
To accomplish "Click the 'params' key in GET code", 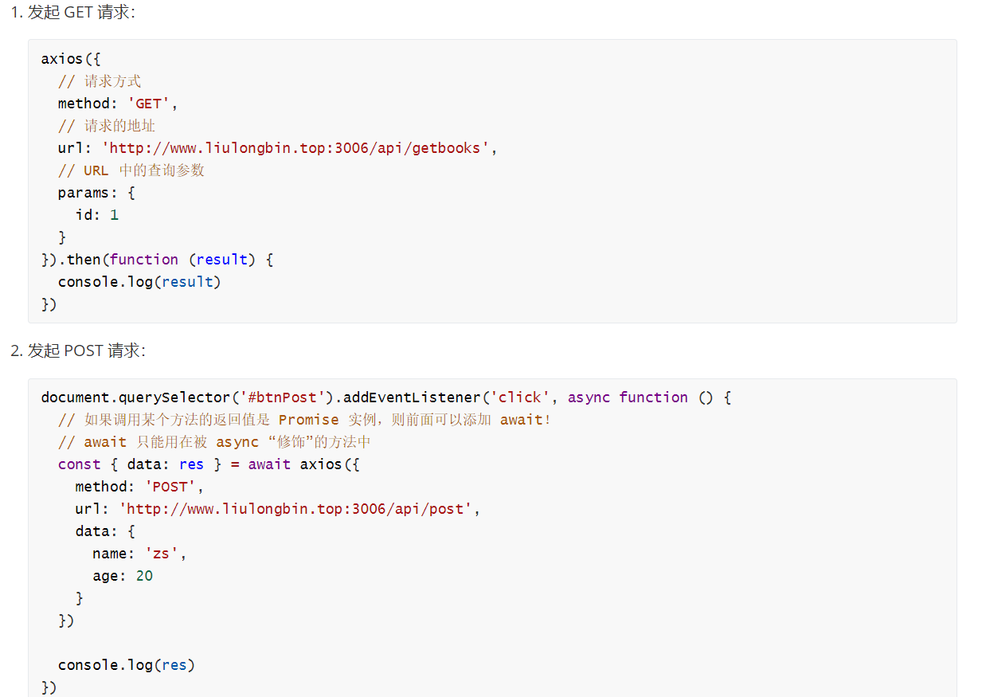I will pos(83,193).
